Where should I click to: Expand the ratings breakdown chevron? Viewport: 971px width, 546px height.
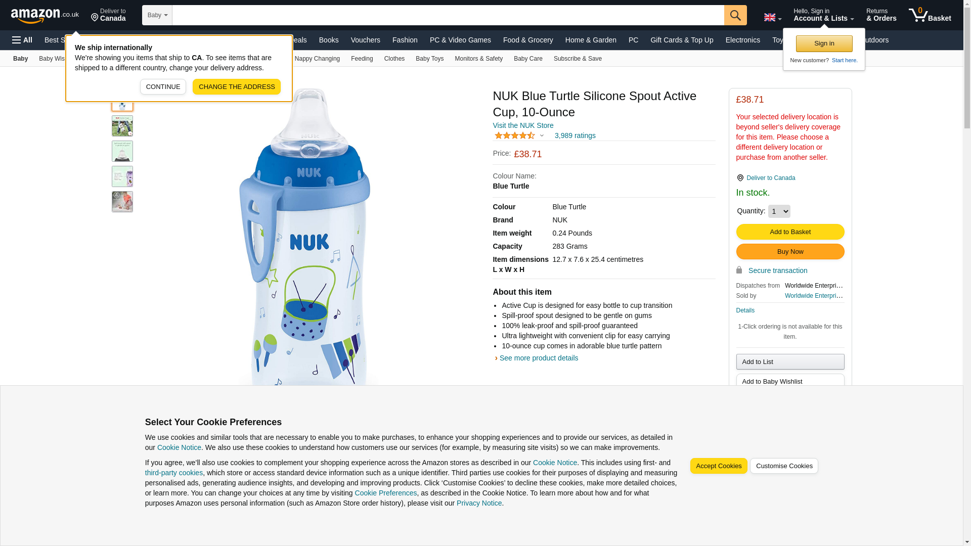[542, 135]
